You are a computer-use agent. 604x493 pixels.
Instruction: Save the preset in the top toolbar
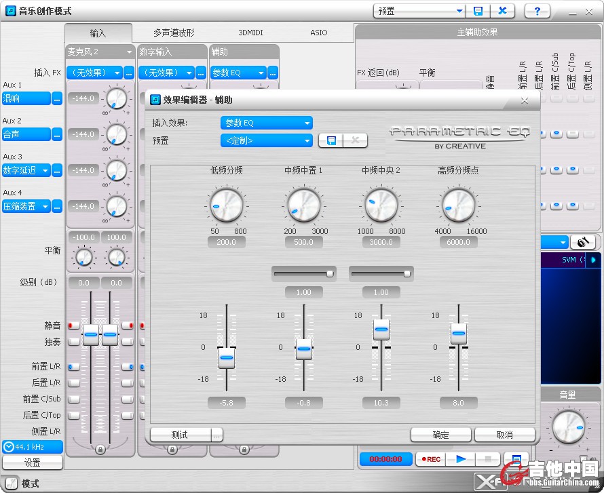(478, 11)
